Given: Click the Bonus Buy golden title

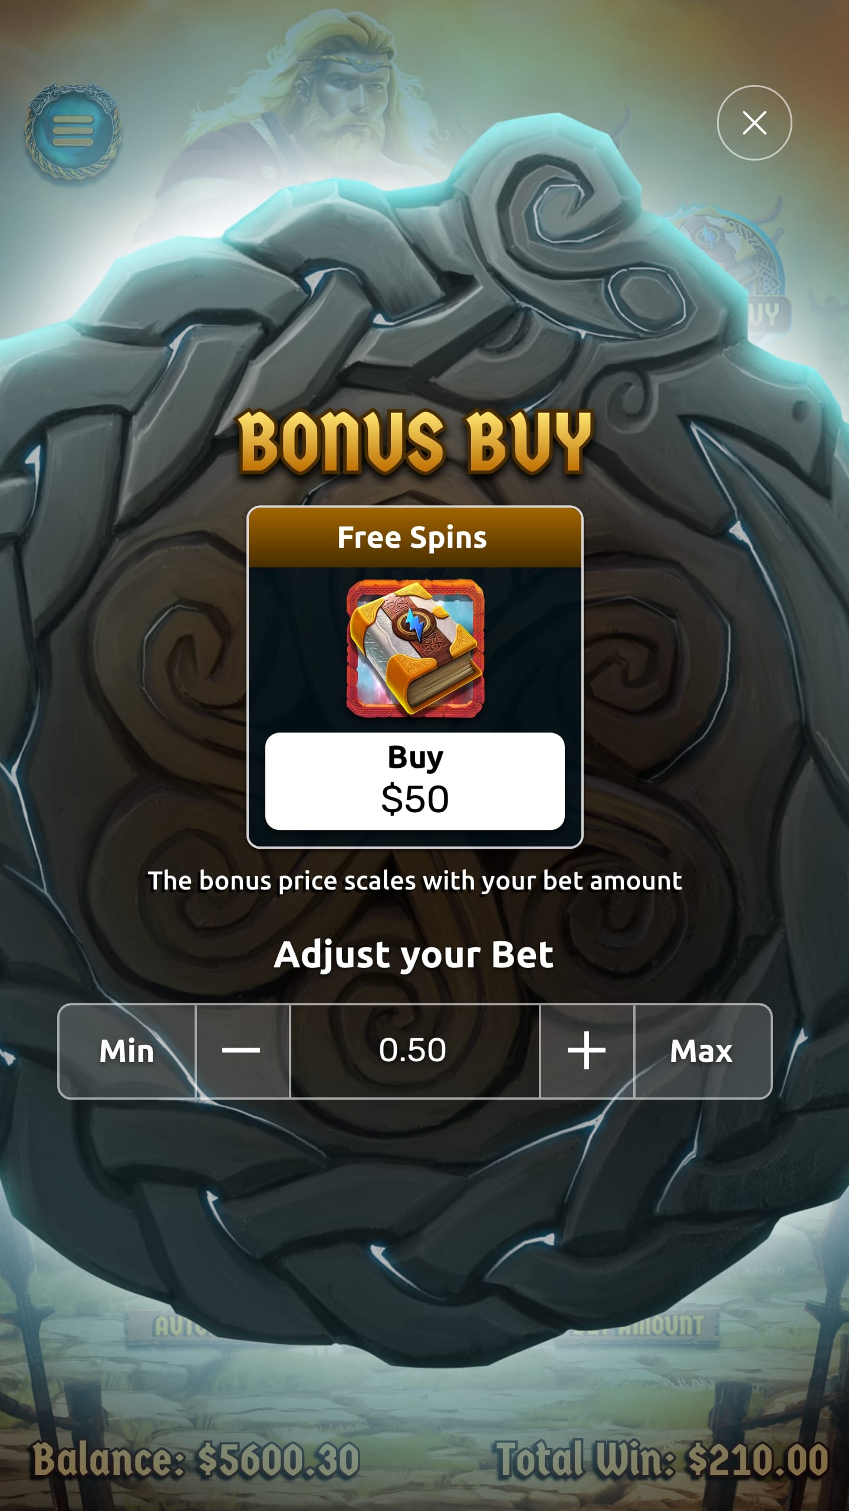Looking at the screenshot, I should pyautogui.click(x=414, y=441).
